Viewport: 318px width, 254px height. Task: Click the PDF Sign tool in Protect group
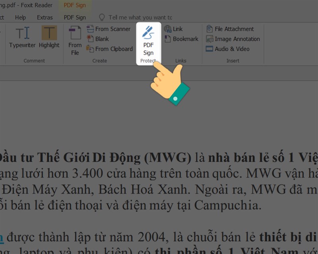click(149, 40)
